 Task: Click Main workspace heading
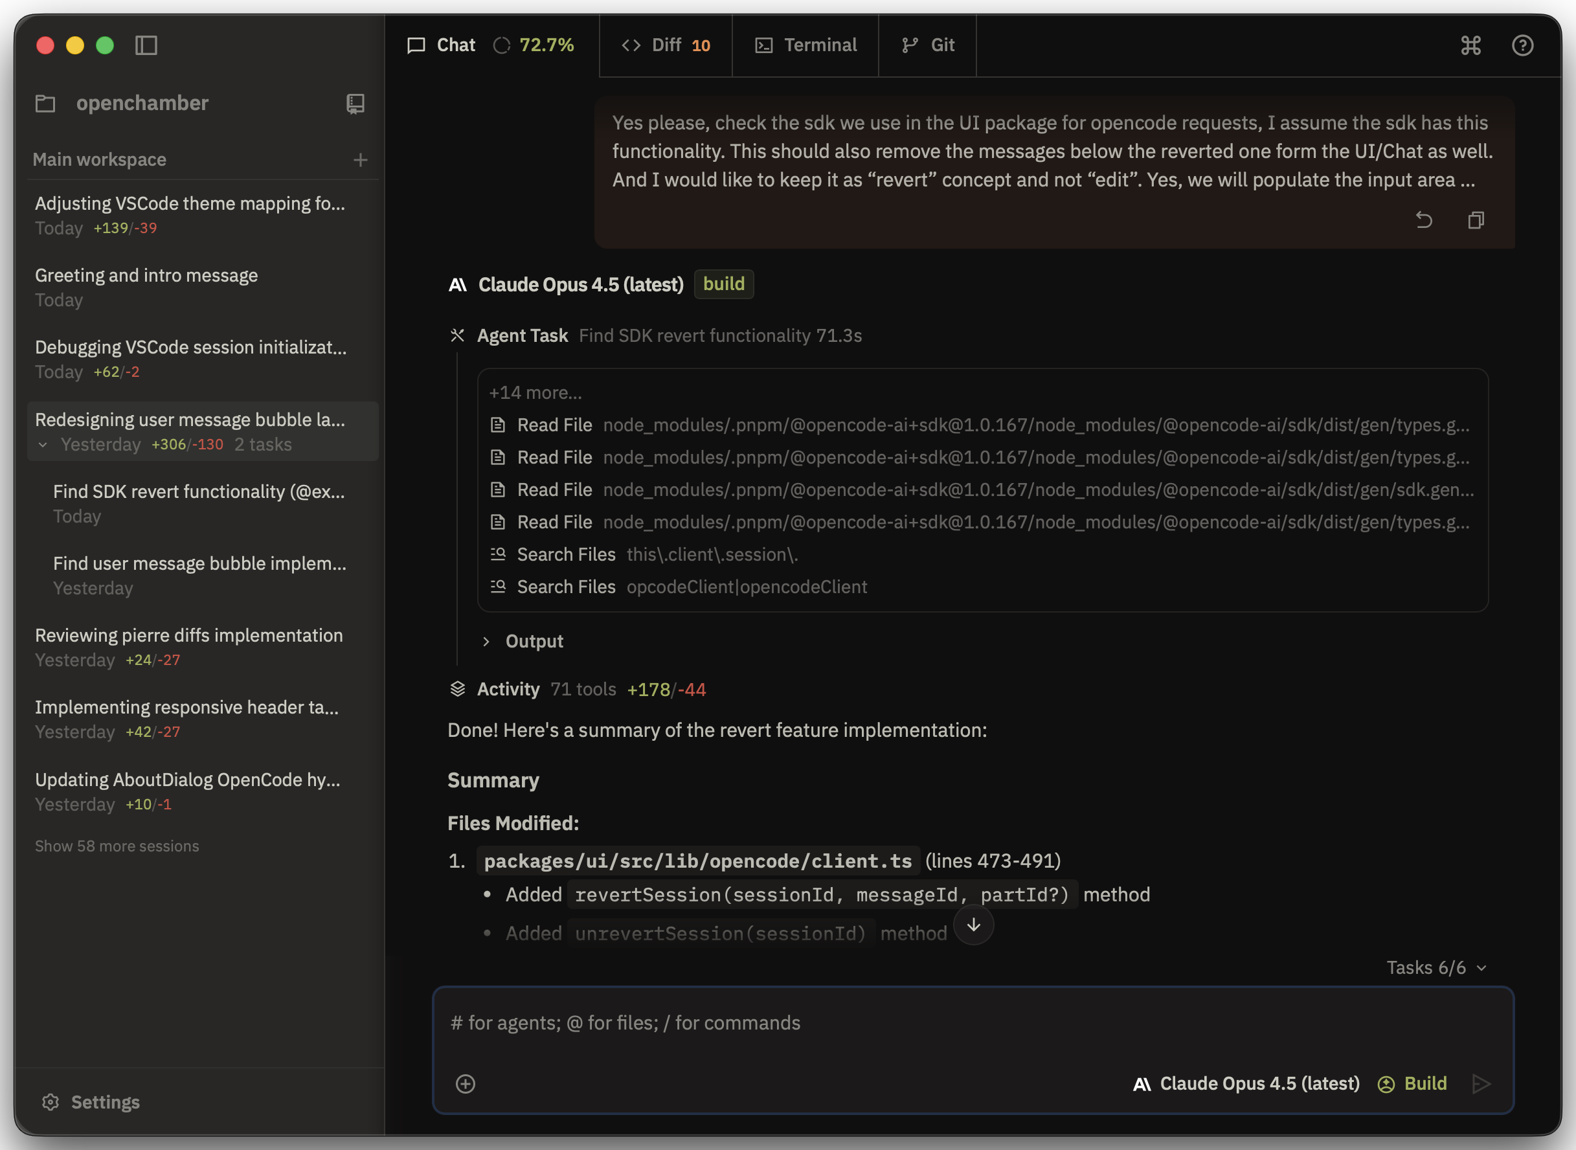pos(100,159)
